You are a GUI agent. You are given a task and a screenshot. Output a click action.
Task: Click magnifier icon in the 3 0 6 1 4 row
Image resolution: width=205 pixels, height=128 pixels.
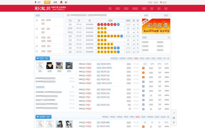(138, 44)
